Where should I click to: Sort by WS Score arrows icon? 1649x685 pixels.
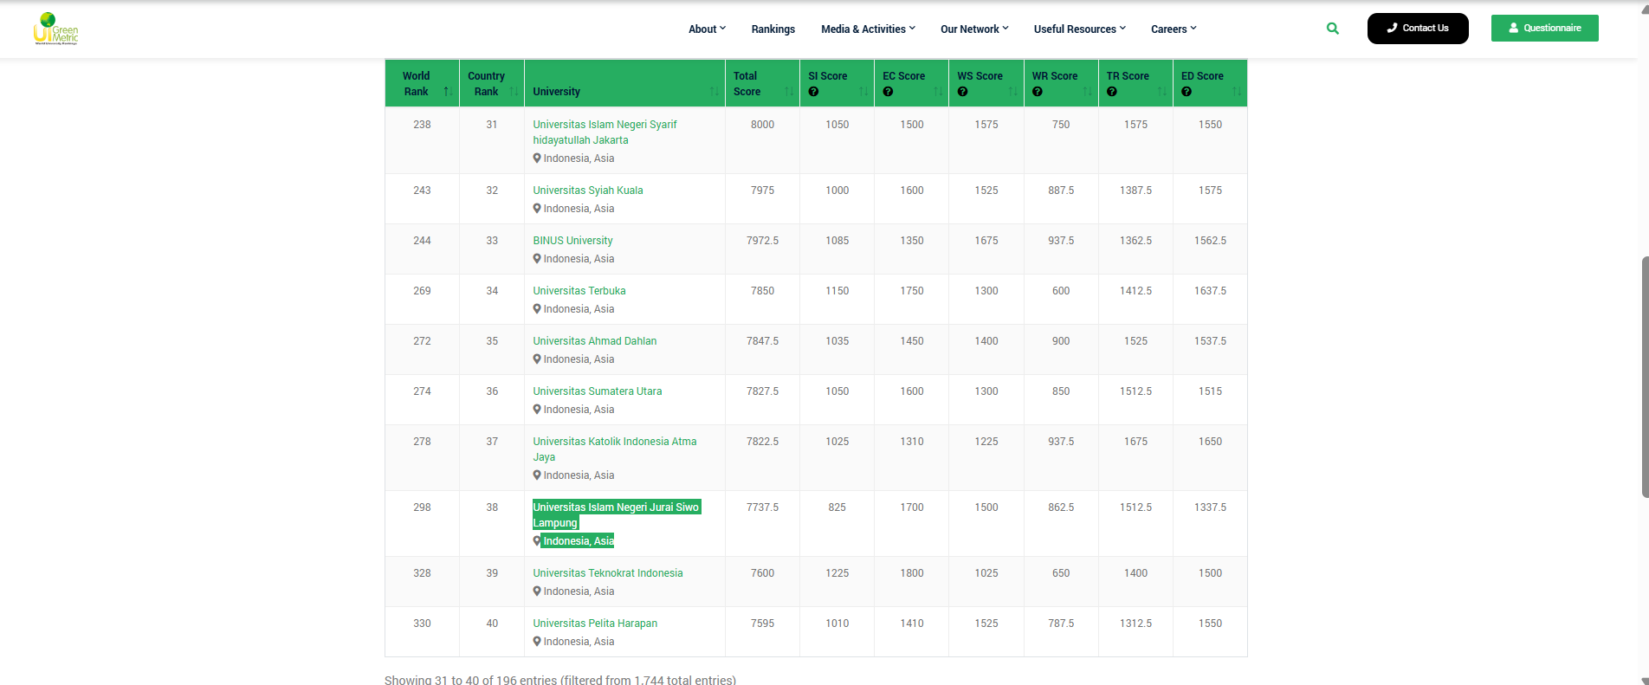click(1013, 92)
